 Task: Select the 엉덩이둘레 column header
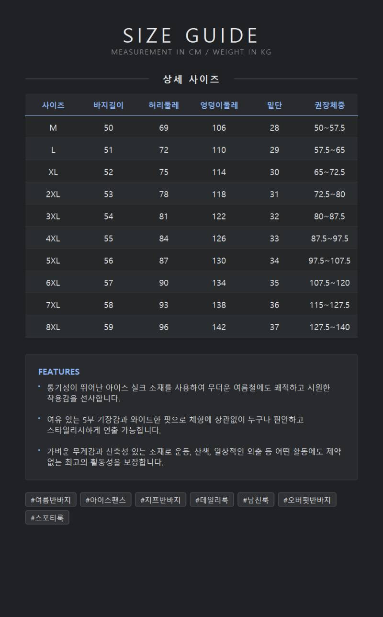tap(219, 105)
